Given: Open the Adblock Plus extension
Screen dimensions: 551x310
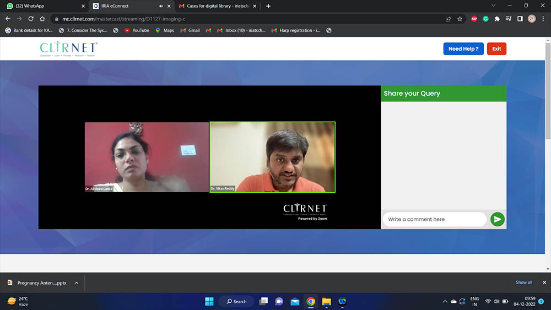Looking at the screenshot, I should click(474, 19).
